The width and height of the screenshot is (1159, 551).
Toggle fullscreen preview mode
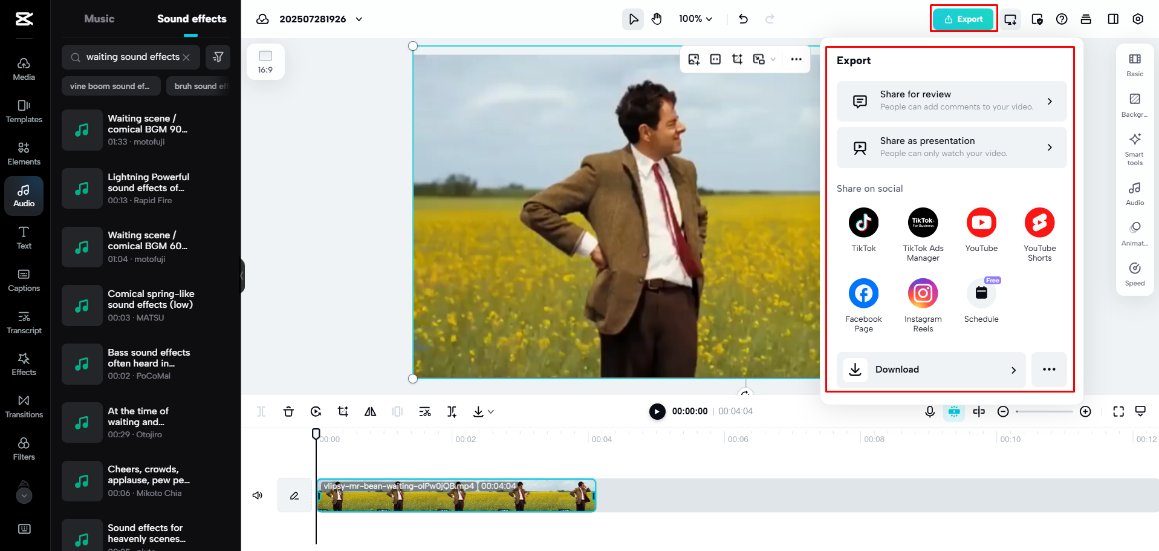tap(1118, 411)
